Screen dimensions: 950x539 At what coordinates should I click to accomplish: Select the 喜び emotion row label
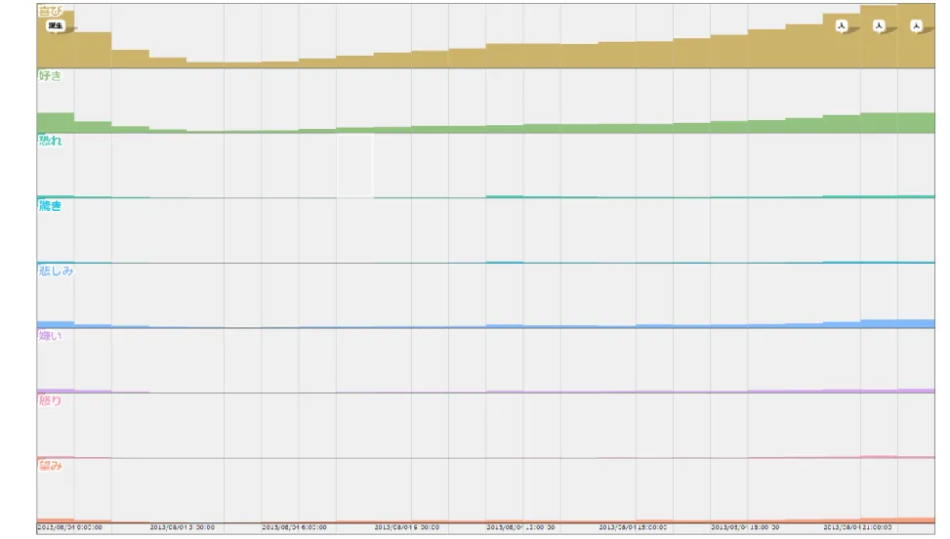coord(51,11)
